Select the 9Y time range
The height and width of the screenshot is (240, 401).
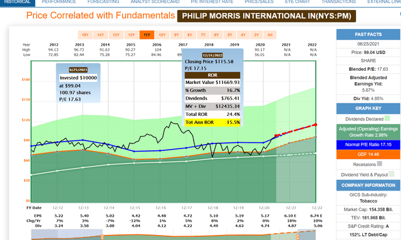[x=177, y=35]
